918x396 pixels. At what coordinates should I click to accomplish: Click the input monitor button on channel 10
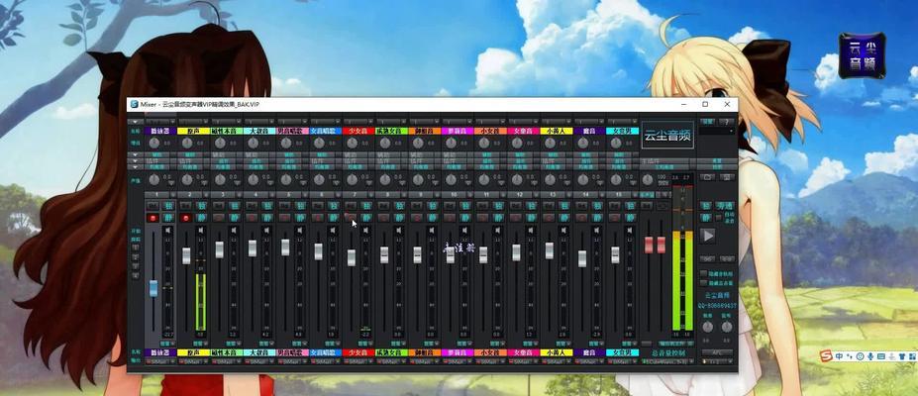(450, 206)
